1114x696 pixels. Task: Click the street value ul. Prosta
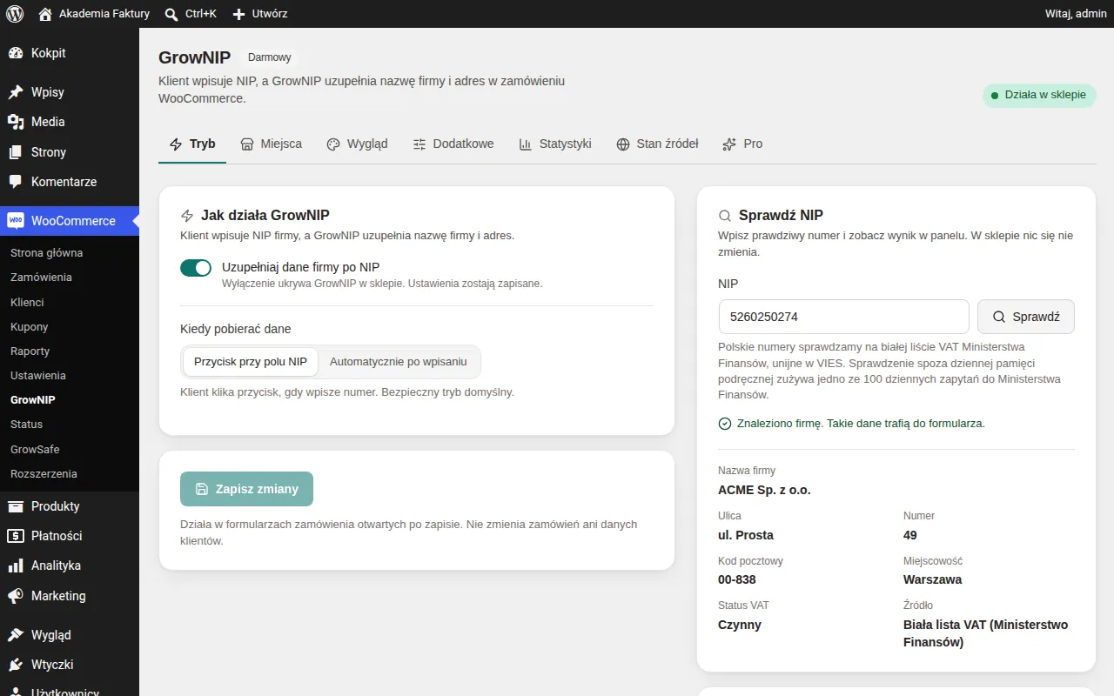click(x=746, y=535)
